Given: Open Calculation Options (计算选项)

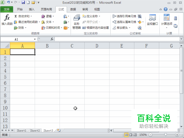Looking at the screenshot, I should (x=167, y=21).
